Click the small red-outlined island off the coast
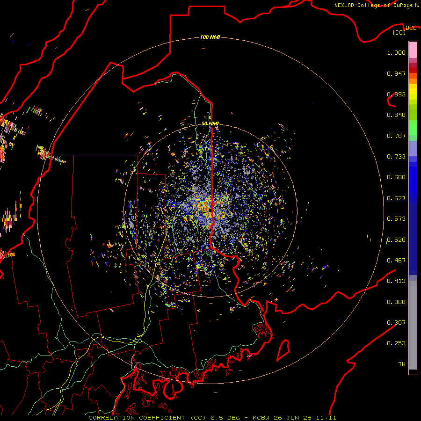This screenshot has height=421, width=421. click(x=283, y=350)
